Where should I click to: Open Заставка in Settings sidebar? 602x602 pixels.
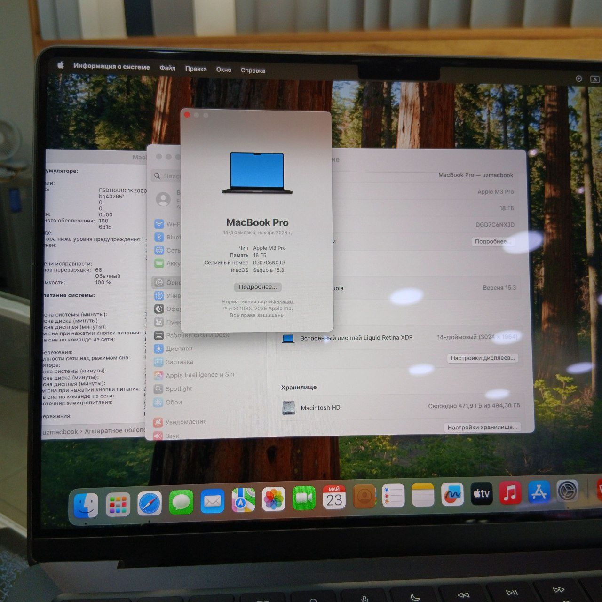[174, 362]
